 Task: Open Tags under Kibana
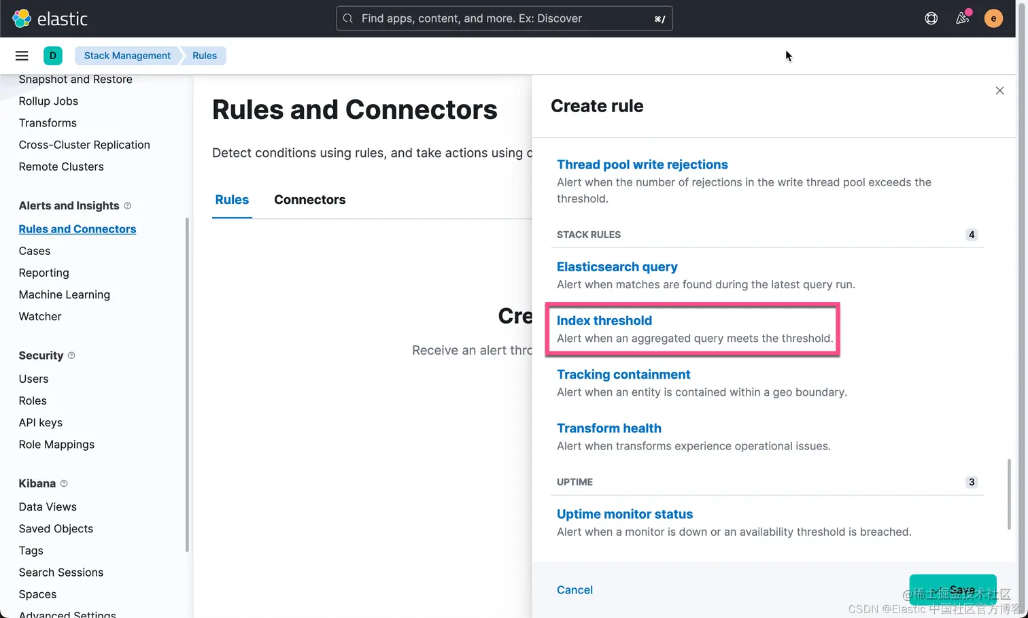point(31,549)
